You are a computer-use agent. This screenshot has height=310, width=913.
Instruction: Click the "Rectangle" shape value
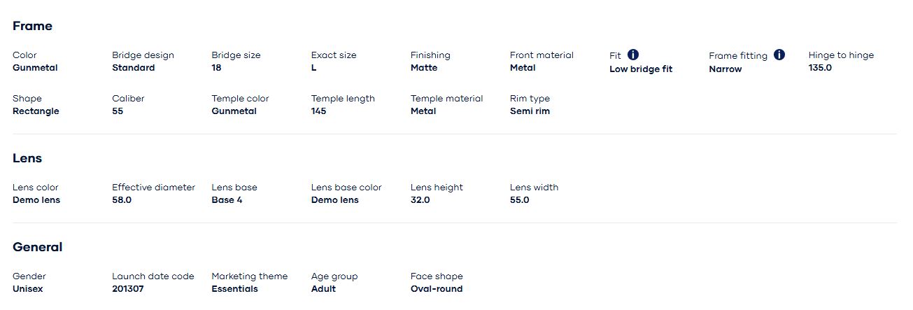click(x=36, y=111)
